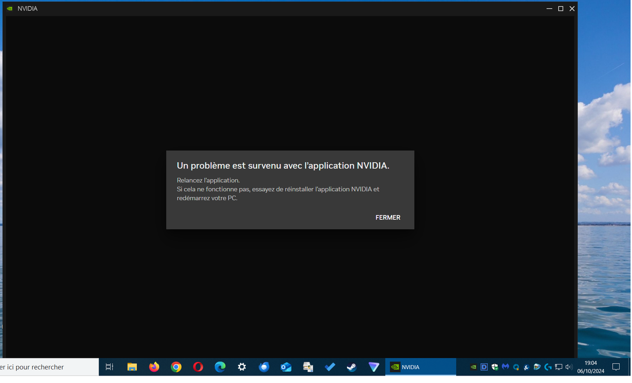632x383 pixels.
Task: Open Windows Settings from the taskbar
Action: point(241,367)
